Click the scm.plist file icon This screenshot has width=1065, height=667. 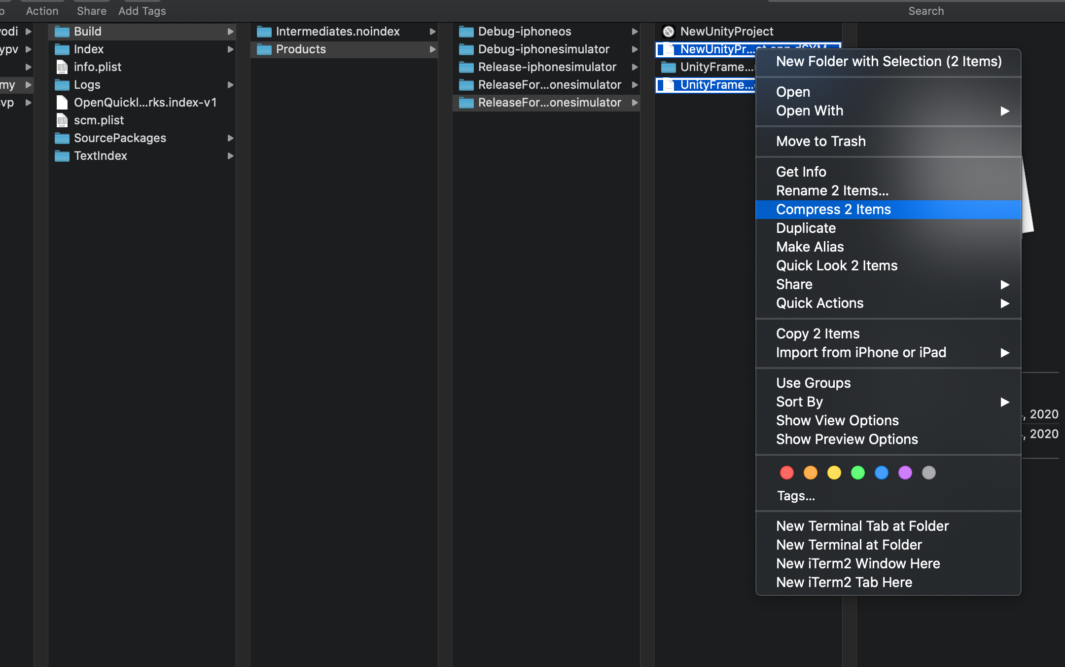62,120
